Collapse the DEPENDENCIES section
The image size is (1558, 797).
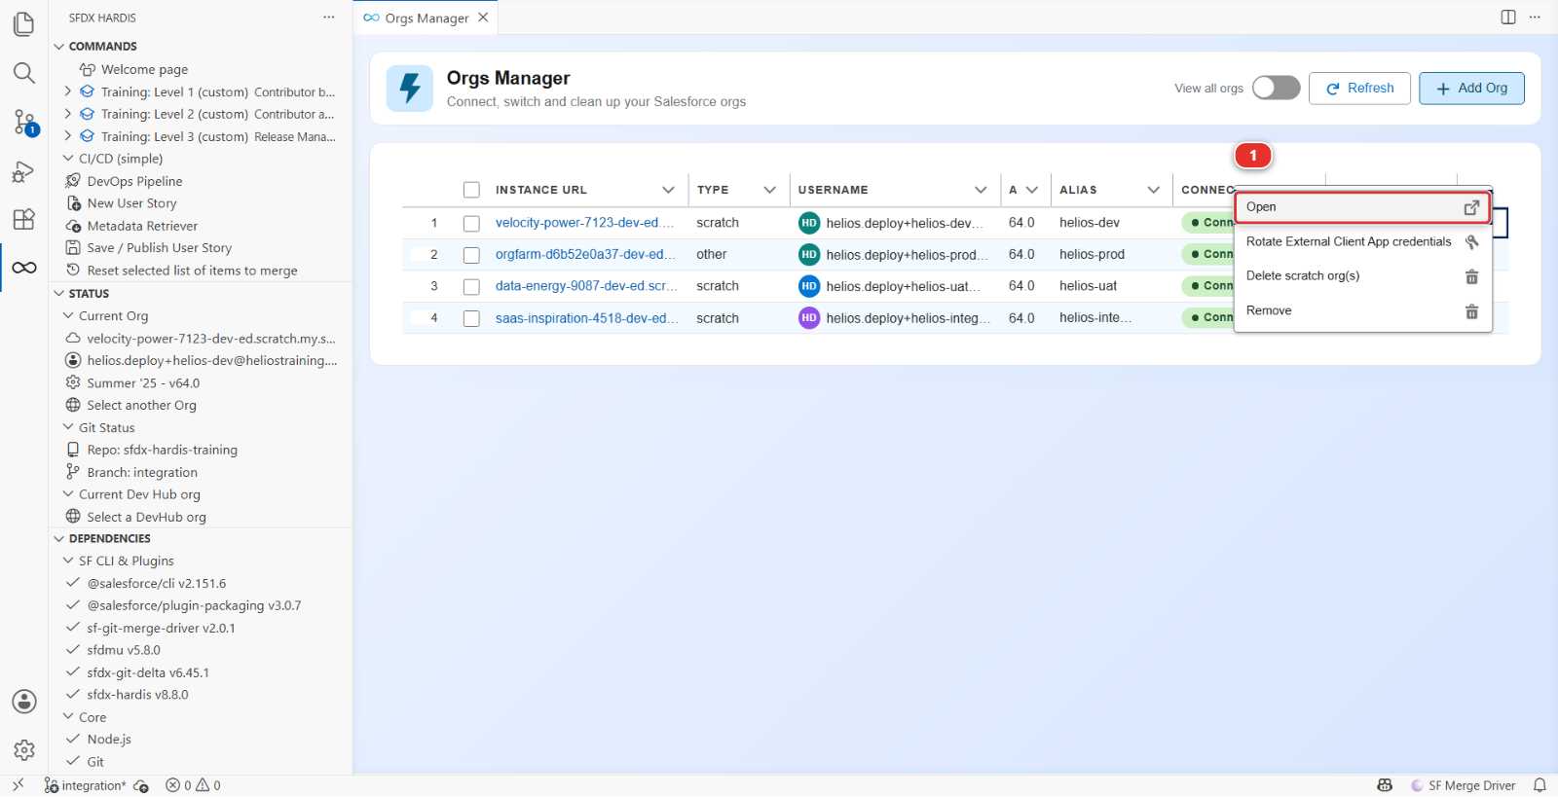point(59,538)
